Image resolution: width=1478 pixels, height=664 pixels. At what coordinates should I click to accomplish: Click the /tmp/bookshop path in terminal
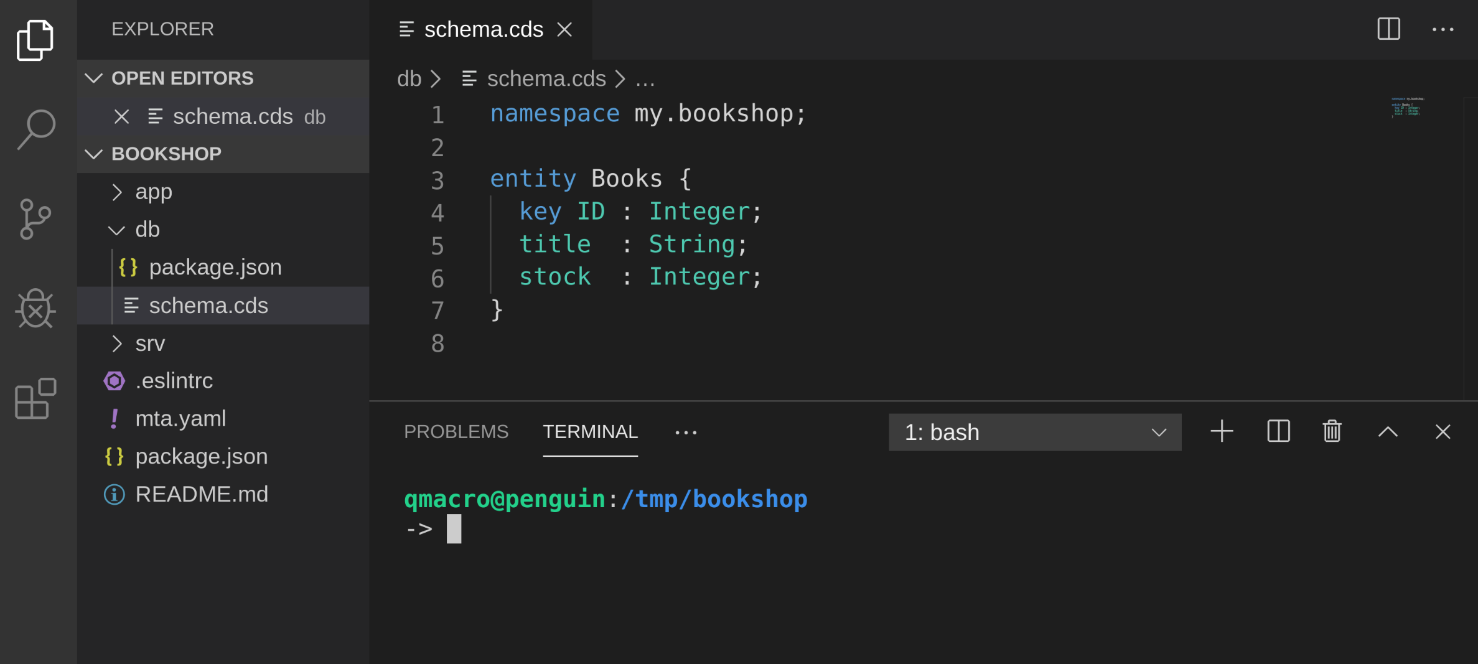(714, 500)
